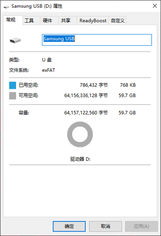Click the 已用空间 label
Image resolution: width=161 pixels, height=236 pixels.
[28, 85]
